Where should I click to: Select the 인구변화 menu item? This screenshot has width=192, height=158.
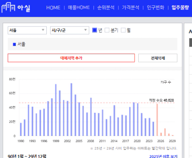tap(155, 7)
